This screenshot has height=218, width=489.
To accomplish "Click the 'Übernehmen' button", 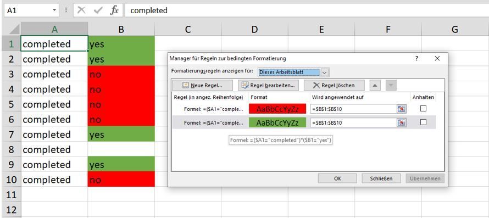I will tap(425, 178).
